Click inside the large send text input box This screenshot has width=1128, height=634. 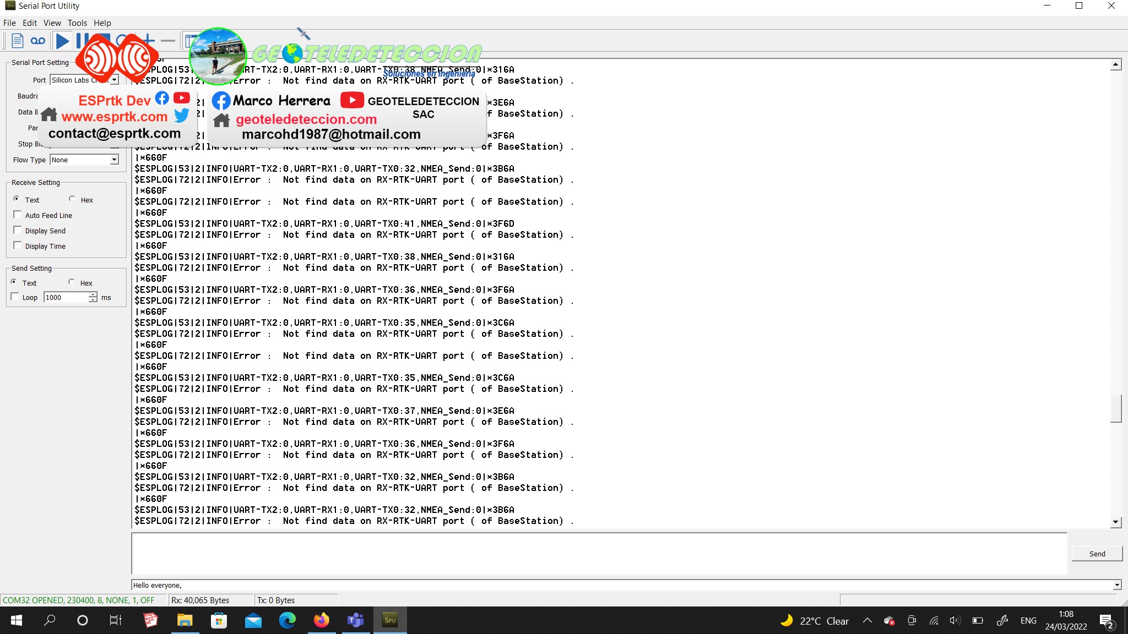(599, 553)
